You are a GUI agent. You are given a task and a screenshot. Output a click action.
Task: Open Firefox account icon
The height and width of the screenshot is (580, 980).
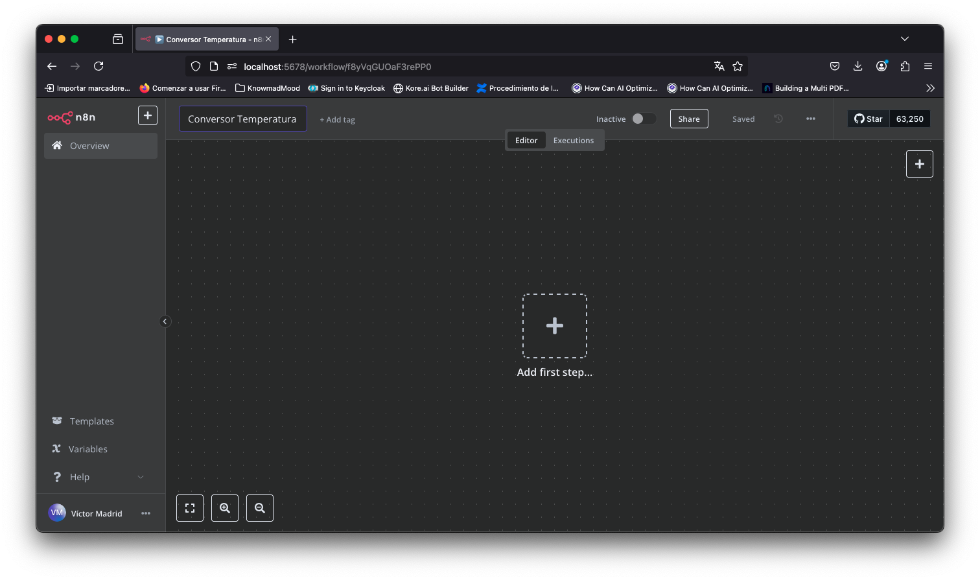point(881,66)
